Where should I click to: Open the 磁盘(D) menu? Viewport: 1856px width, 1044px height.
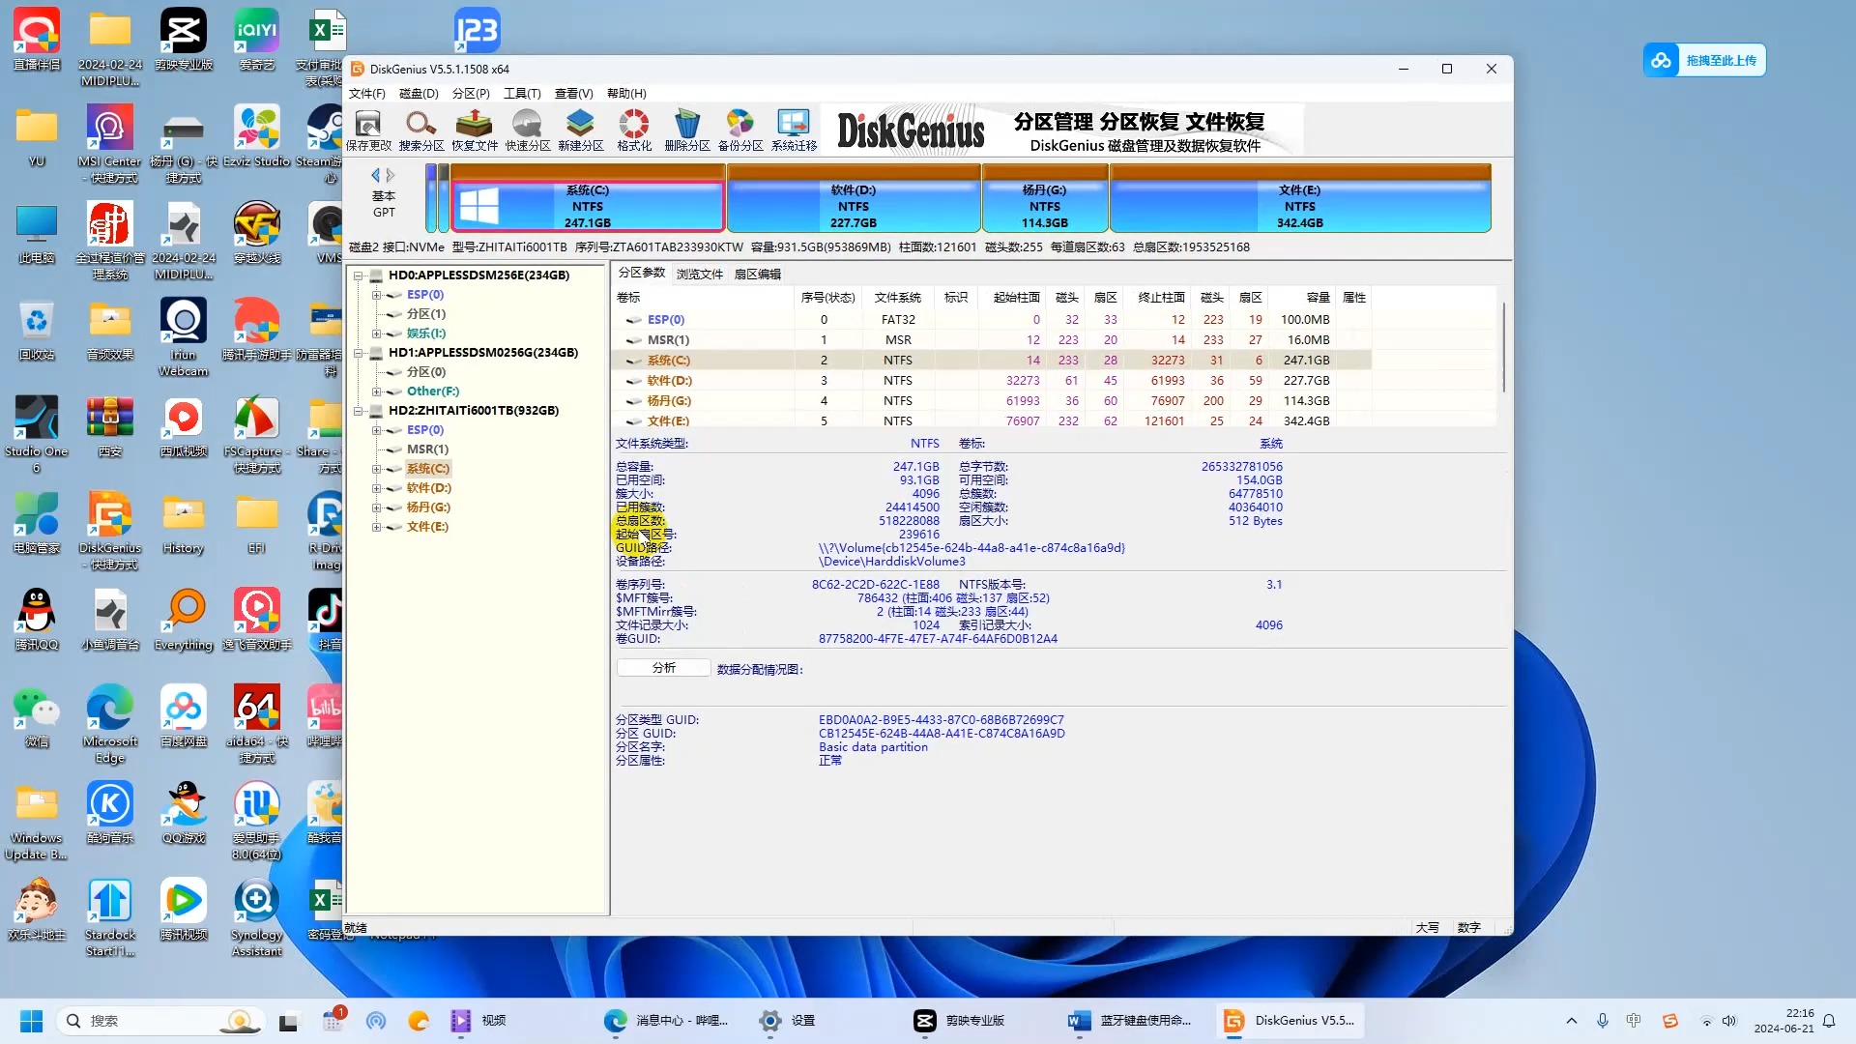419,94
